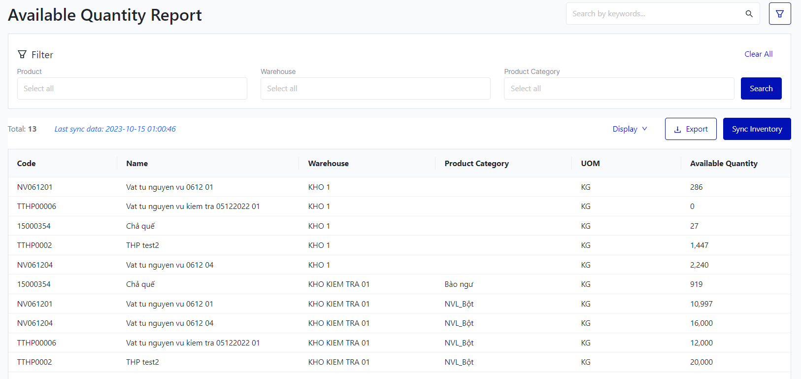
Task: Open the Product filter dropdown
Action: [132, 89]
